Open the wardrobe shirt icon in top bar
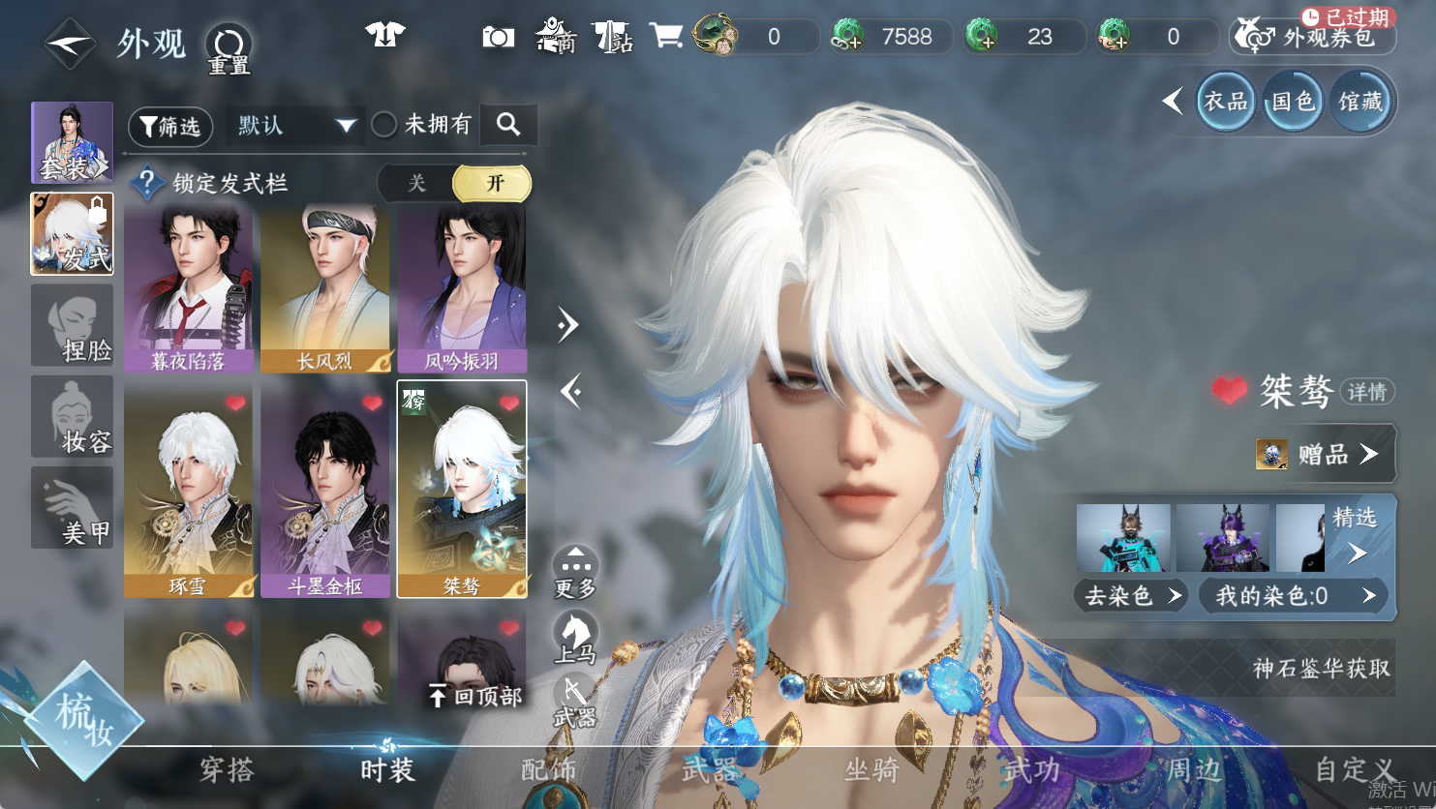This screenshot has height=809, width=1436. (385, 36)
